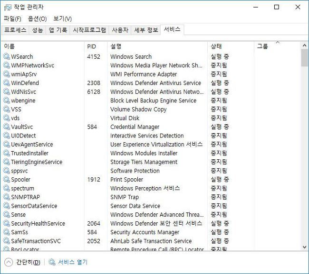The width and height of the screenshot is (309, 274).
Task: Click the Software Protection description
Action: point(135,171)
